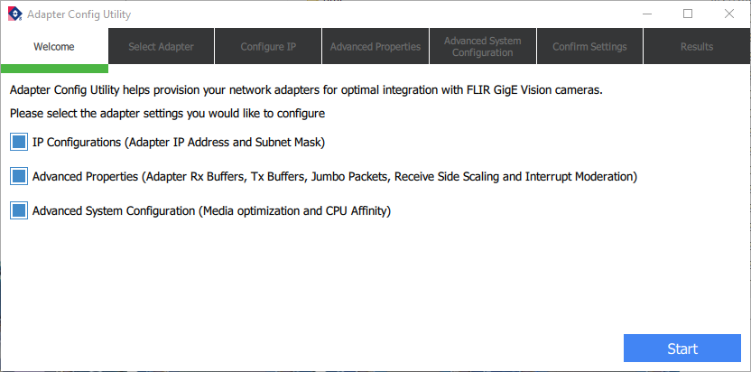Image resolution: width=751 pixels, height=372 pixels.
Task: Close the Adapter Config Utility window
Action: (729, 14)
